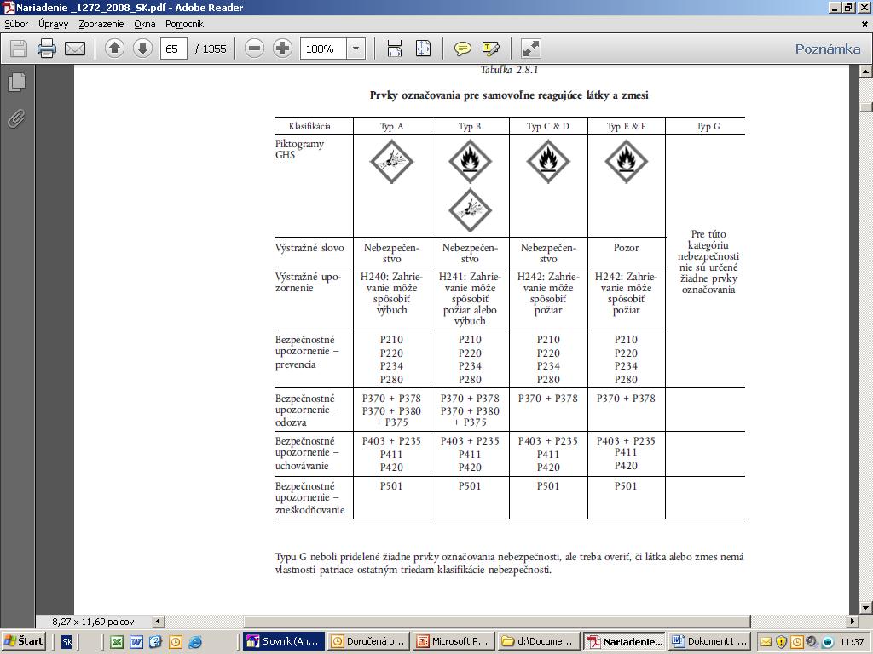
Task: Click the SK language indicator in the taskbar
Action: pyautogui.click(x=66, y=642)
